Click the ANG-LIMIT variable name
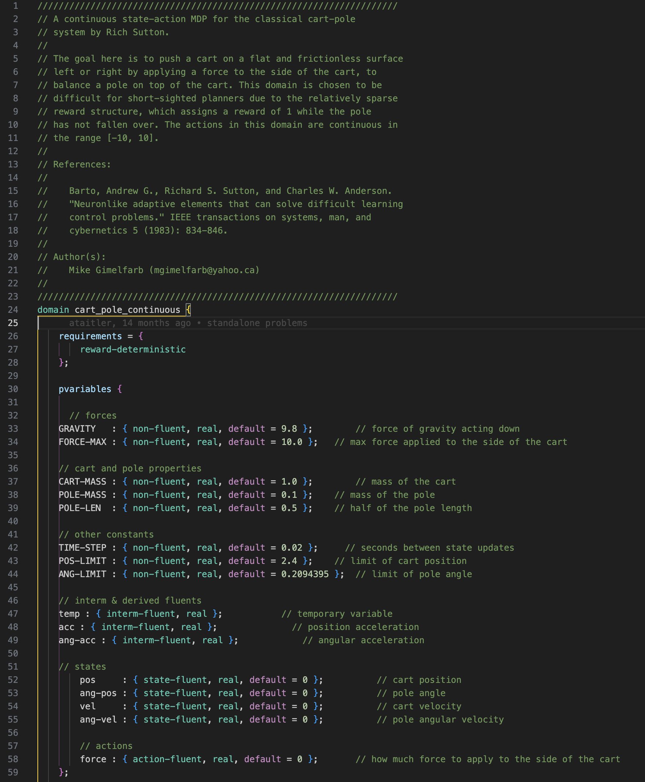Image resolution: width=645 pixels, height=782 pixels. point(83,574)
